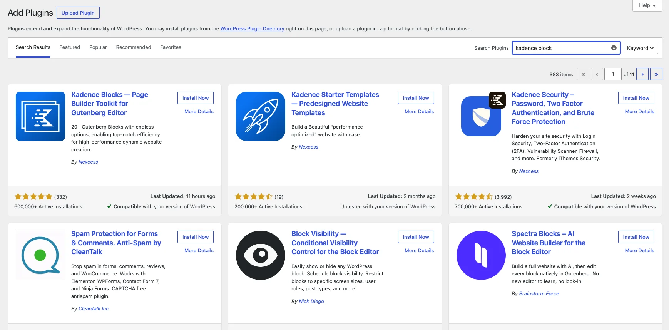Open the Nick Diego author link
Image resolution: width=669 pixels, height=330 pixels.
pos(311,301)
